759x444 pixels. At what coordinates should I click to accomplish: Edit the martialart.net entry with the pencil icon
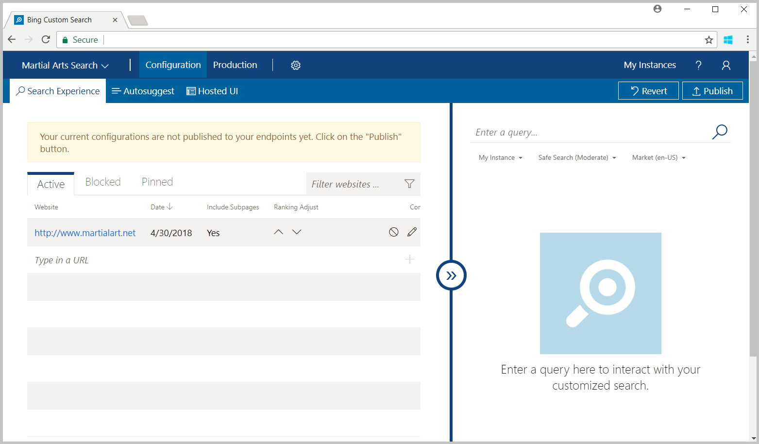click(412, 232)
